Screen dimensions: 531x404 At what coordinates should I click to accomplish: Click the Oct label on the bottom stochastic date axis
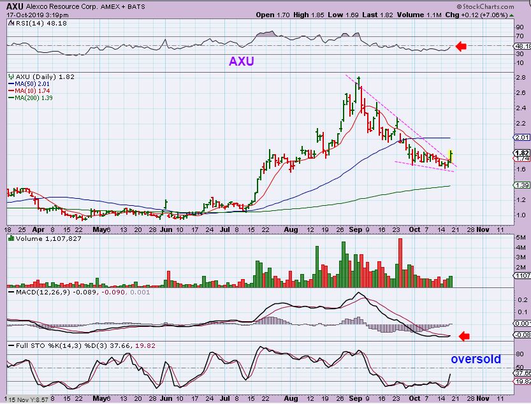point(414,398)
